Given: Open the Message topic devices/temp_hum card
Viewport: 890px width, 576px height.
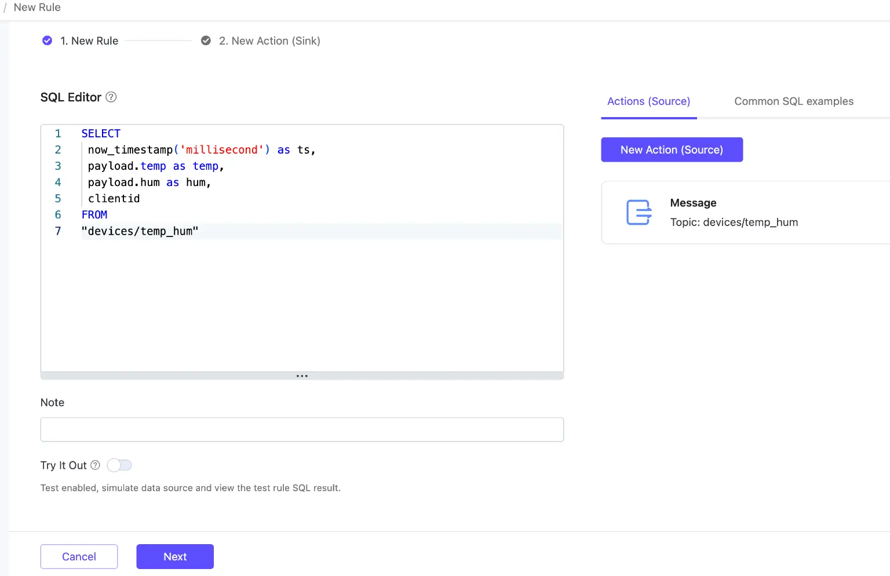Looking at the screenshot, I should pyautogui.click(x=745, y=213).
